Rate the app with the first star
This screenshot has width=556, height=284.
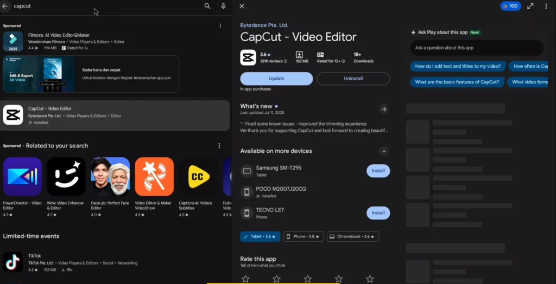point(245,279)
